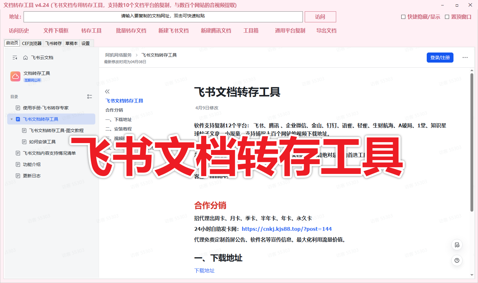The height and width of the screenshot is (283, 478).
Task: Open 访问历史 from the toolbar
Action: [x=19, y=31]
